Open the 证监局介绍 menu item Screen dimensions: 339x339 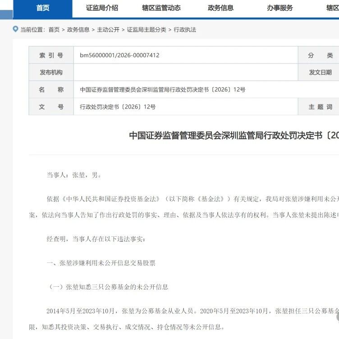click(x=102, y=8)
